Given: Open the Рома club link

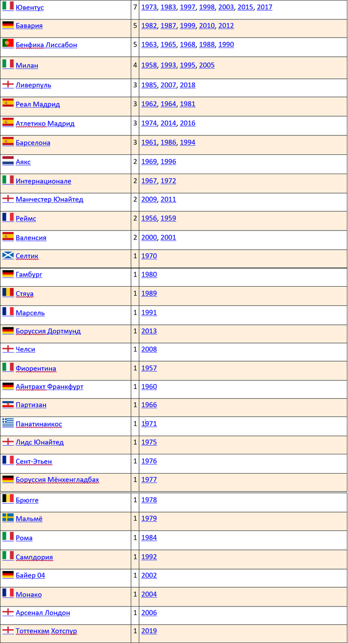Looking at the screenshot, I should (24, 538).
